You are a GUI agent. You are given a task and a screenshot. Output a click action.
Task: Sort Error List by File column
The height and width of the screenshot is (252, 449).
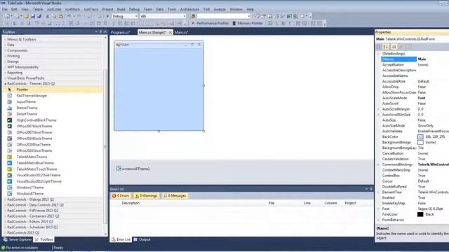[272, 203]
